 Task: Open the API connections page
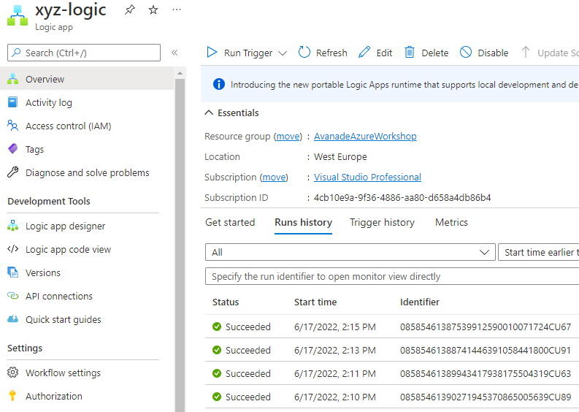(x=58, y=296)
